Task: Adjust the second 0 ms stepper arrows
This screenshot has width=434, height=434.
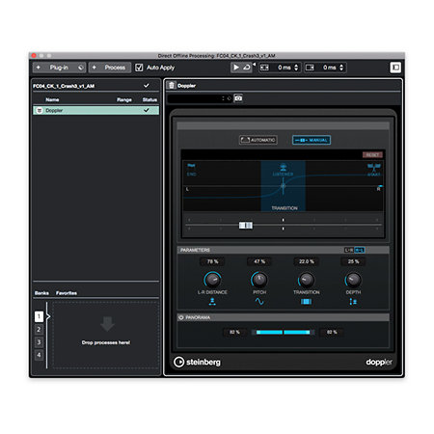Action: pyautogui.click(x=341, y=68)
